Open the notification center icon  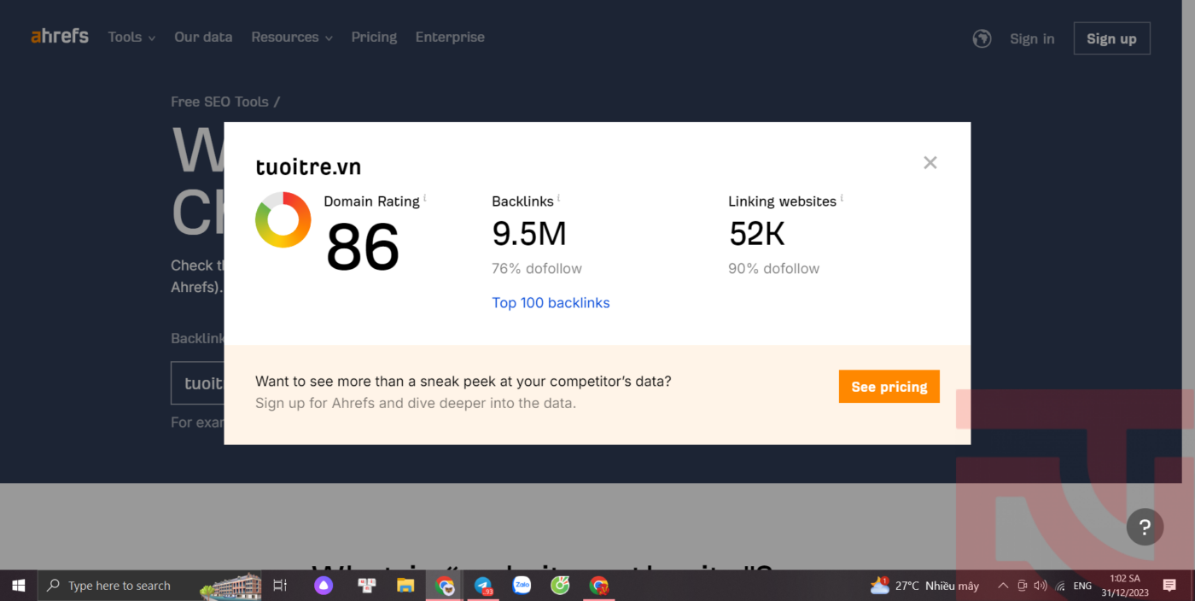[x=1169, y=586]
